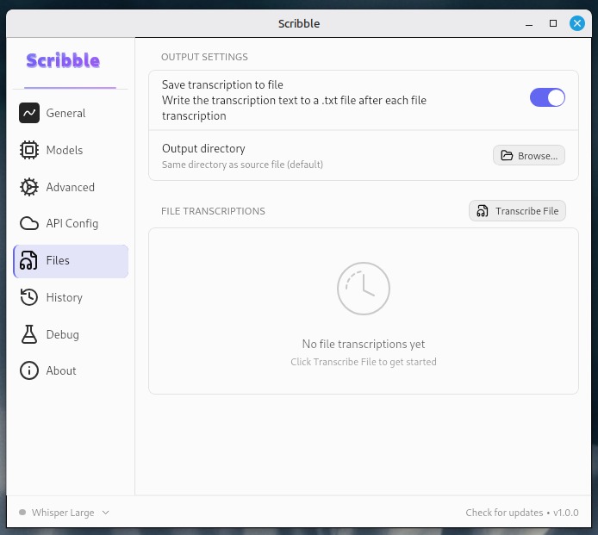This screenshot has width=598, height=535.
Task: Click the General waveform icon in sidebar
Action: click(29, 113)
